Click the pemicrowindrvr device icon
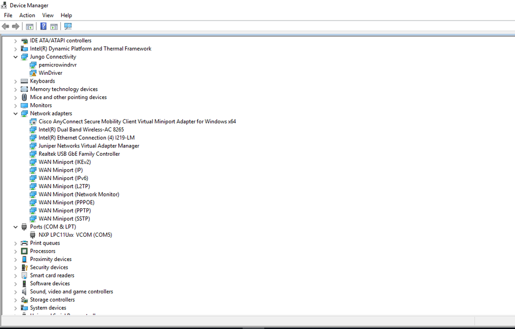Viewport: 515px width, 329px height. pos(33,64)
